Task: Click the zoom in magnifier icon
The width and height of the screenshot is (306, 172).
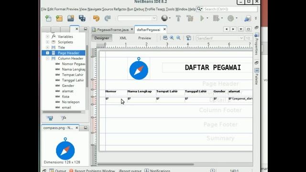Action: [172, 38]
